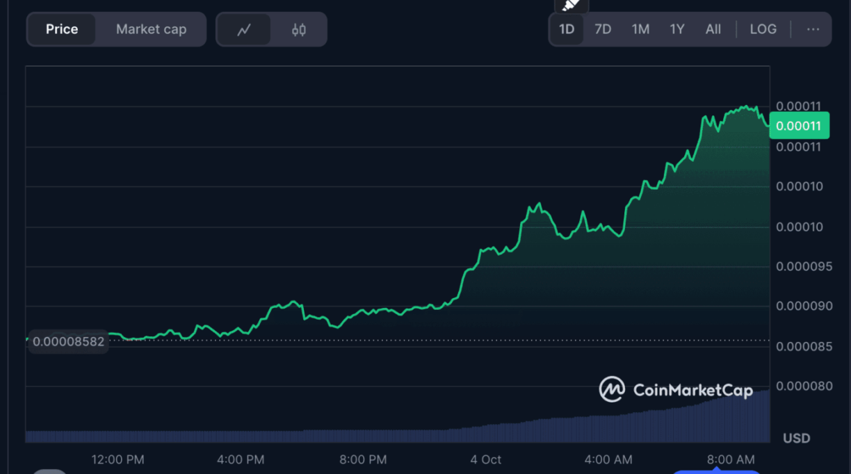Image resolution: width=851 pixels, height=474 pixels.
Task: Select the drawing pencil tool above the chart
Action: [x=570, y=6]
